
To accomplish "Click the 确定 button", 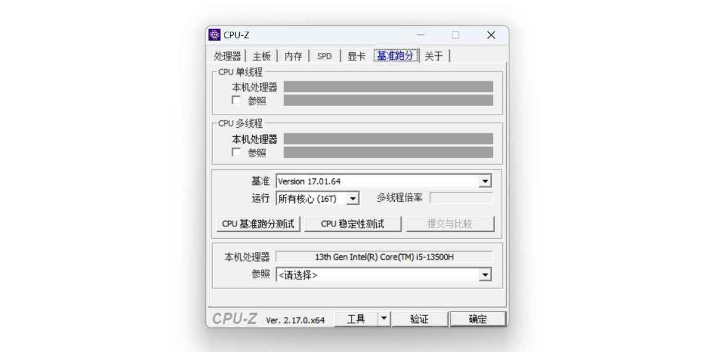I will [478, 319].
